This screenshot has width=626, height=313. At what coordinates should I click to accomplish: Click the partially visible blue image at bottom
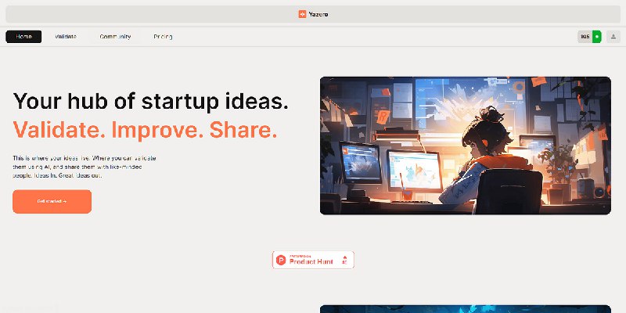[x=466, y=309]
